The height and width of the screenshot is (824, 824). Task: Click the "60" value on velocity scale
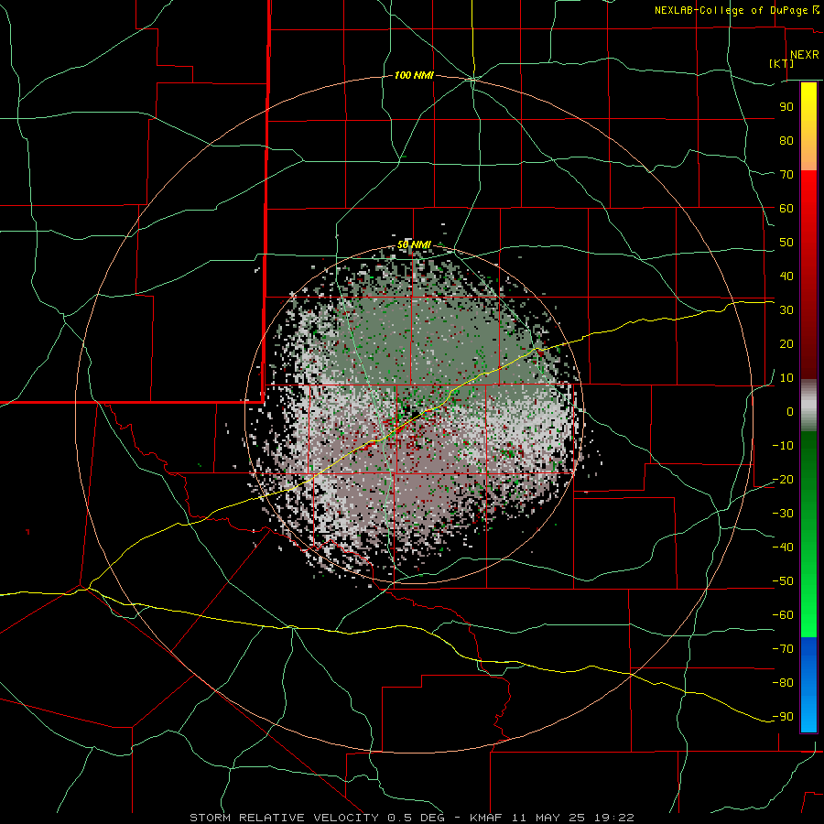point(786,208)
